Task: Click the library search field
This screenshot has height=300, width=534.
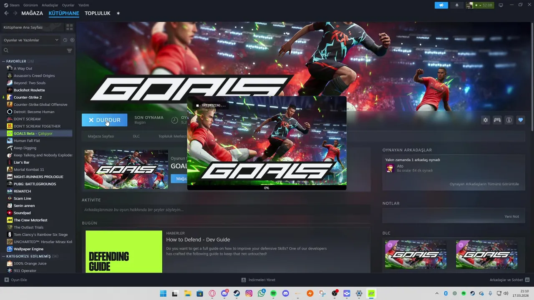Action: pos(37,50)
